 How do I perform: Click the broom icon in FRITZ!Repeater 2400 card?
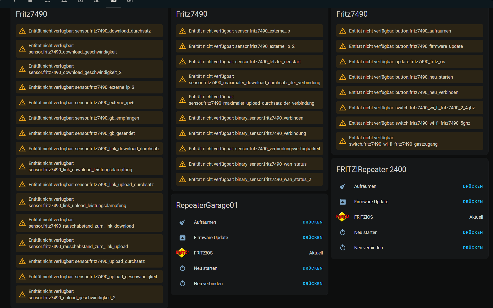click(343, 186)
